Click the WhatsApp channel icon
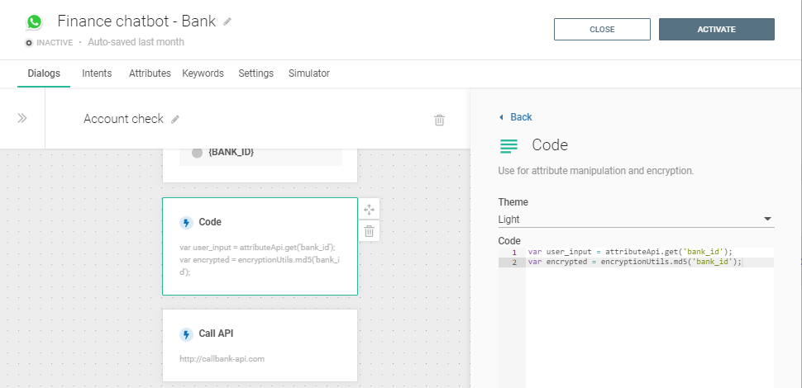The image size is (802, 388). click(x=34, y=22)
